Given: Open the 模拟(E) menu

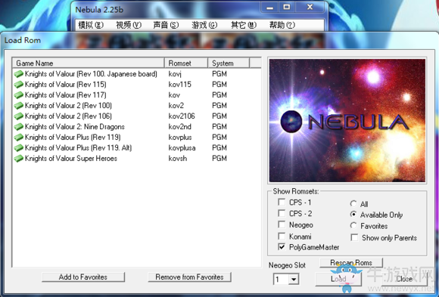Looking at the screenshot, I should (x=91, y=25).
